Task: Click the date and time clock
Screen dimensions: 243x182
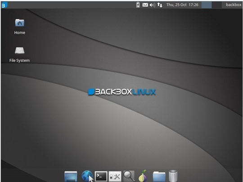Action: (182, 5)
